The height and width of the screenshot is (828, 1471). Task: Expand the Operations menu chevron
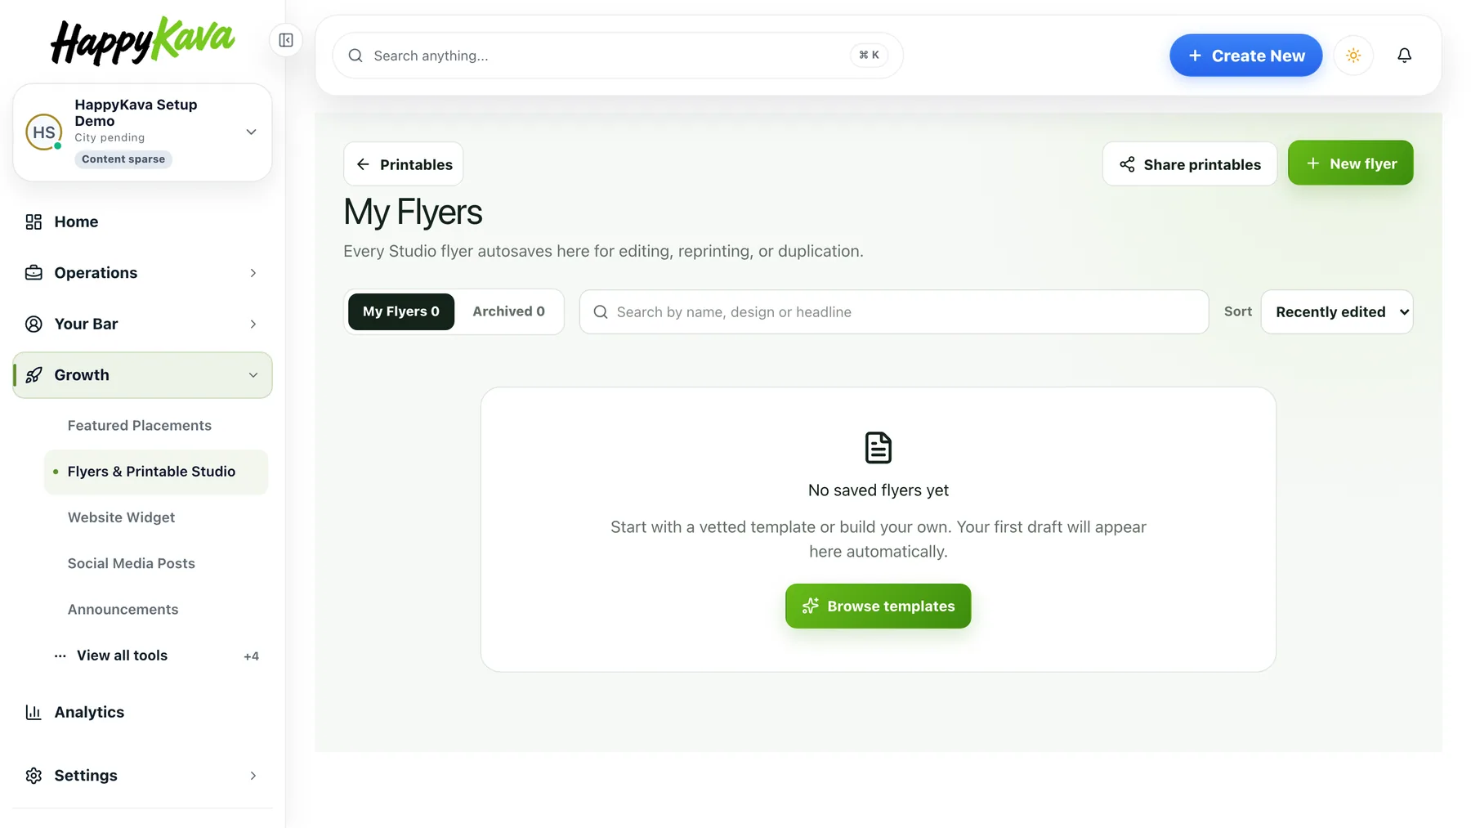[253, 273]
